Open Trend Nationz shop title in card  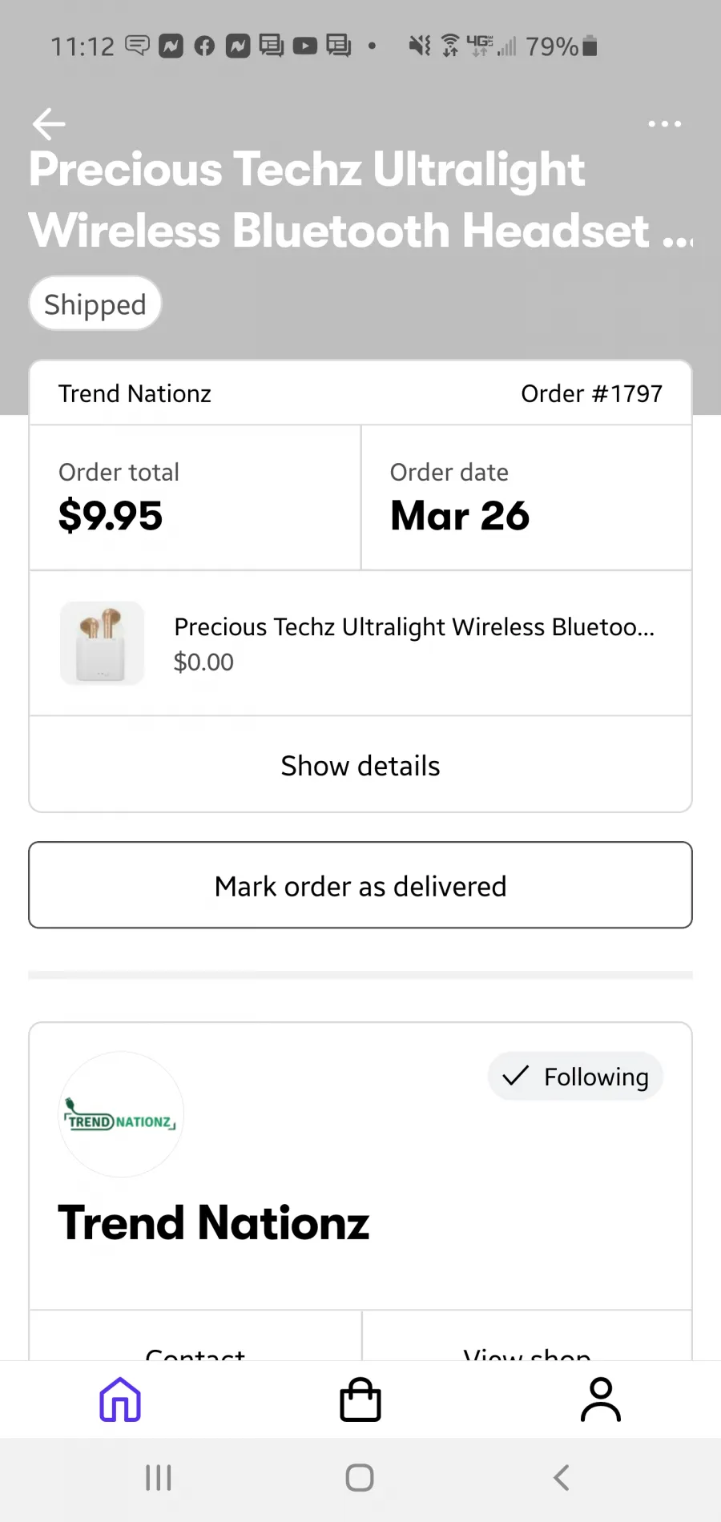pyautogui.click(x=214, y=1222)
